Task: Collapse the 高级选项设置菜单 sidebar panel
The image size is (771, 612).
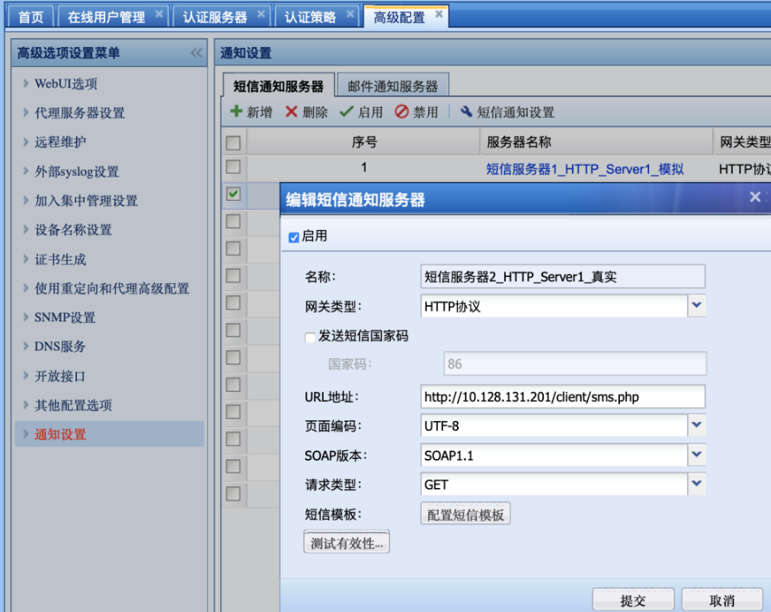Action: click(x=197, y=53)
